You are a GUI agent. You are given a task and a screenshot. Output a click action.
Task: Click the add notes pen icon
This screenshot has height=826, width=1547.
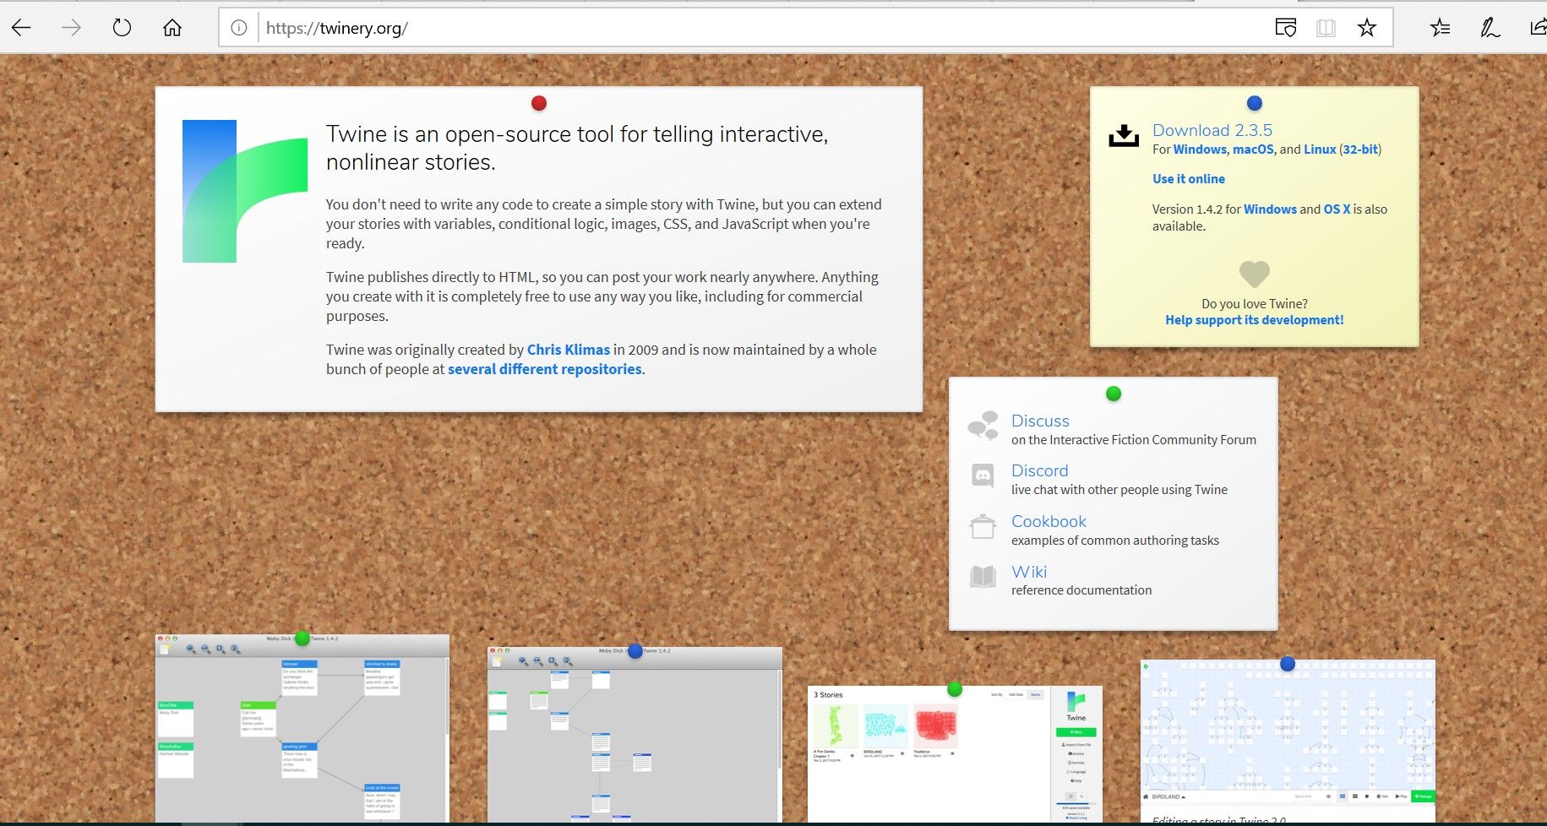pyautogui.click(x=1490, y=28)
